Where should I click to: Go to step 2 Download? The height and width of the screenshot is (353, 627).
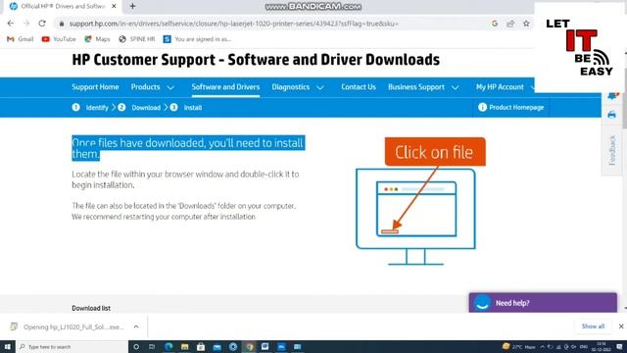tap(139, 107)
